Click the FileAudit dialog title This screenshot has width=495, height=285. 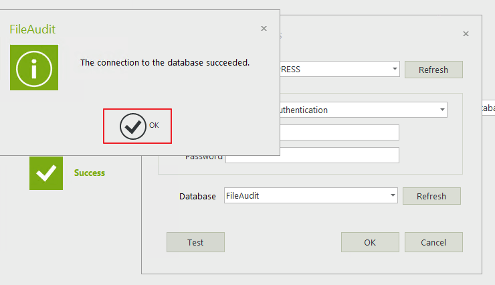32,29
